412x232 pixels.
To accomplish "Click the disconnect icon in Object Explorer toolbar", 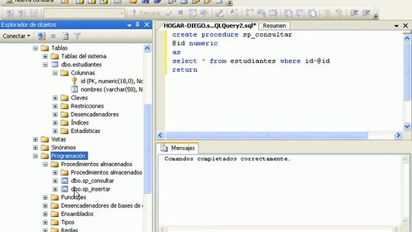I will [x=41, y=36].
